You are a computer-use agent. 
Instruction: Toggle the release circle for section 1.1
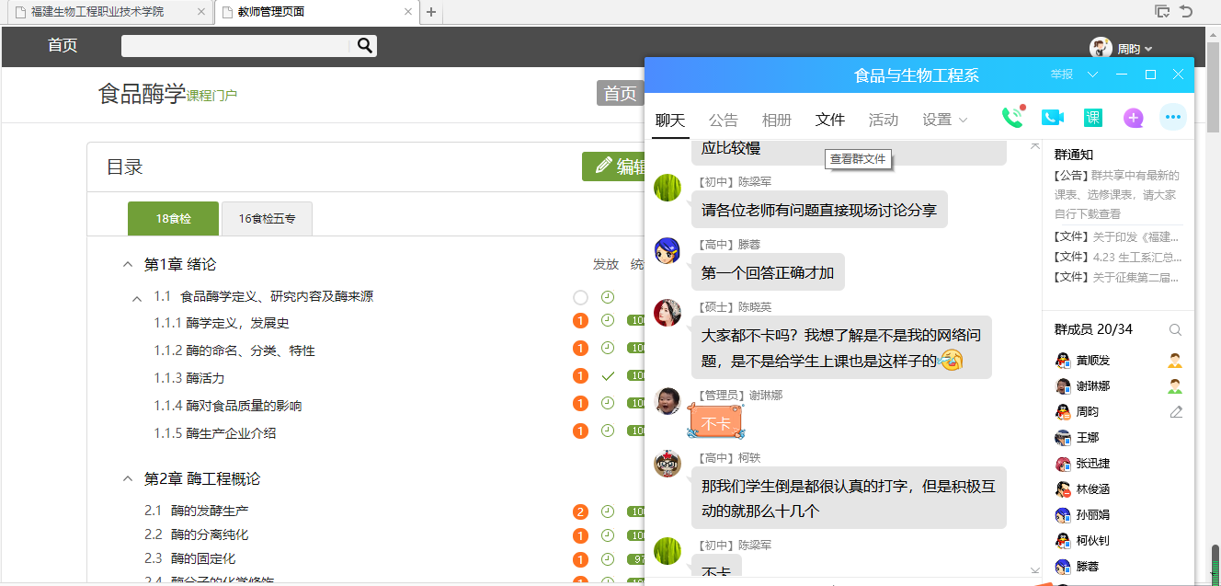[x=580, y=297]
